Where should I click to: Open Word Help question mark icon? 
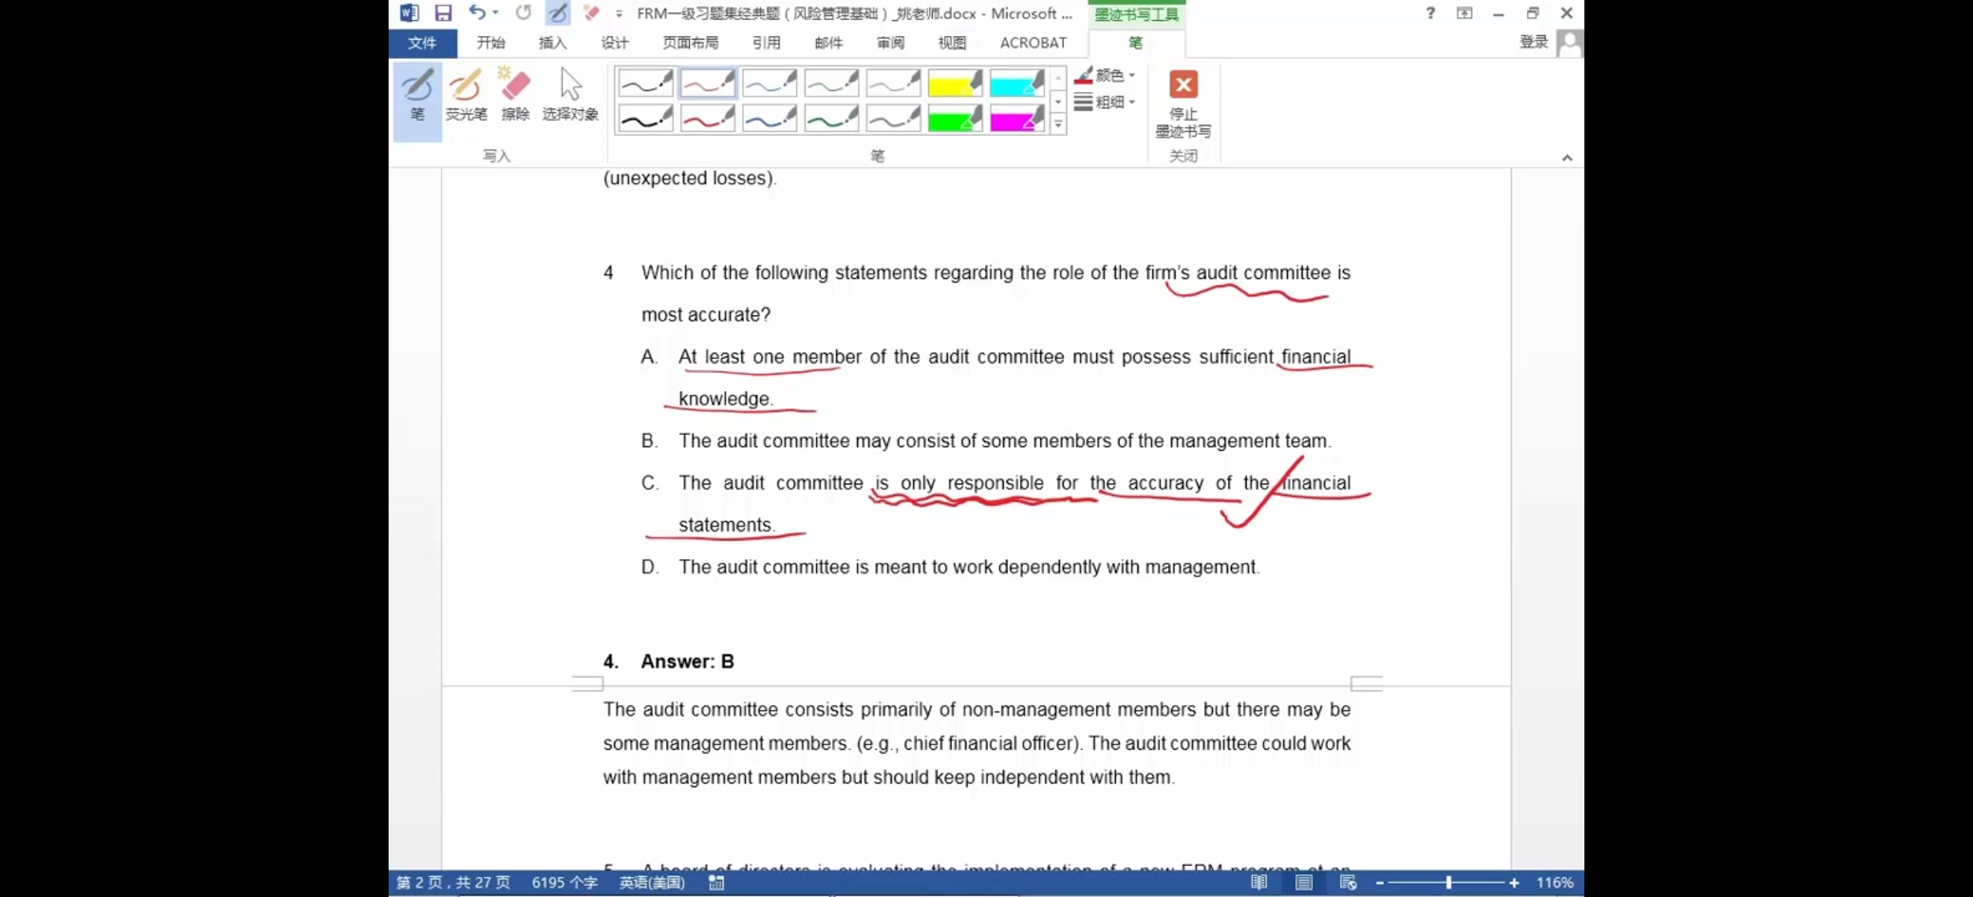point(1430,13)
